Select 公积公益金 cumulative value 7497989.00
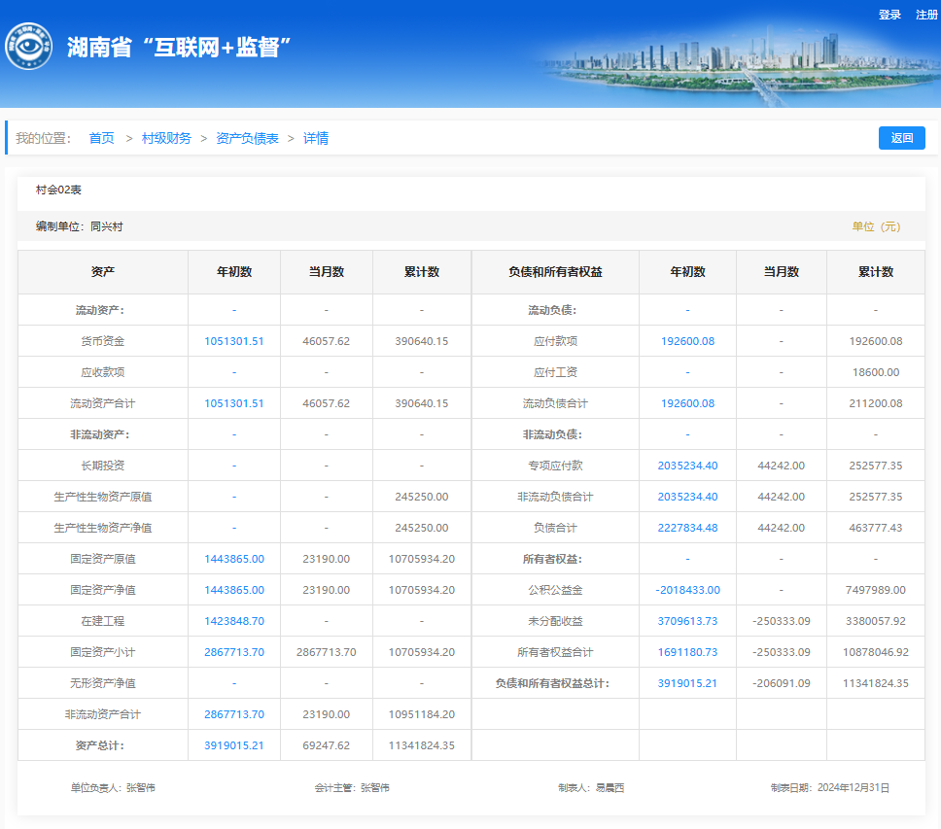This screenshot has width=941, height=829. click(876, 590)
